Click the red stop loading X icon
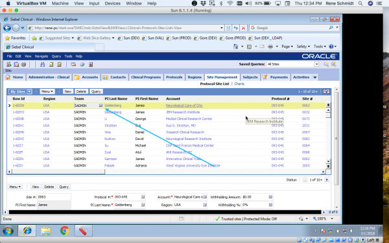Image resolution: width=389 pixels, height=243 pixels. tap(243, 28)
